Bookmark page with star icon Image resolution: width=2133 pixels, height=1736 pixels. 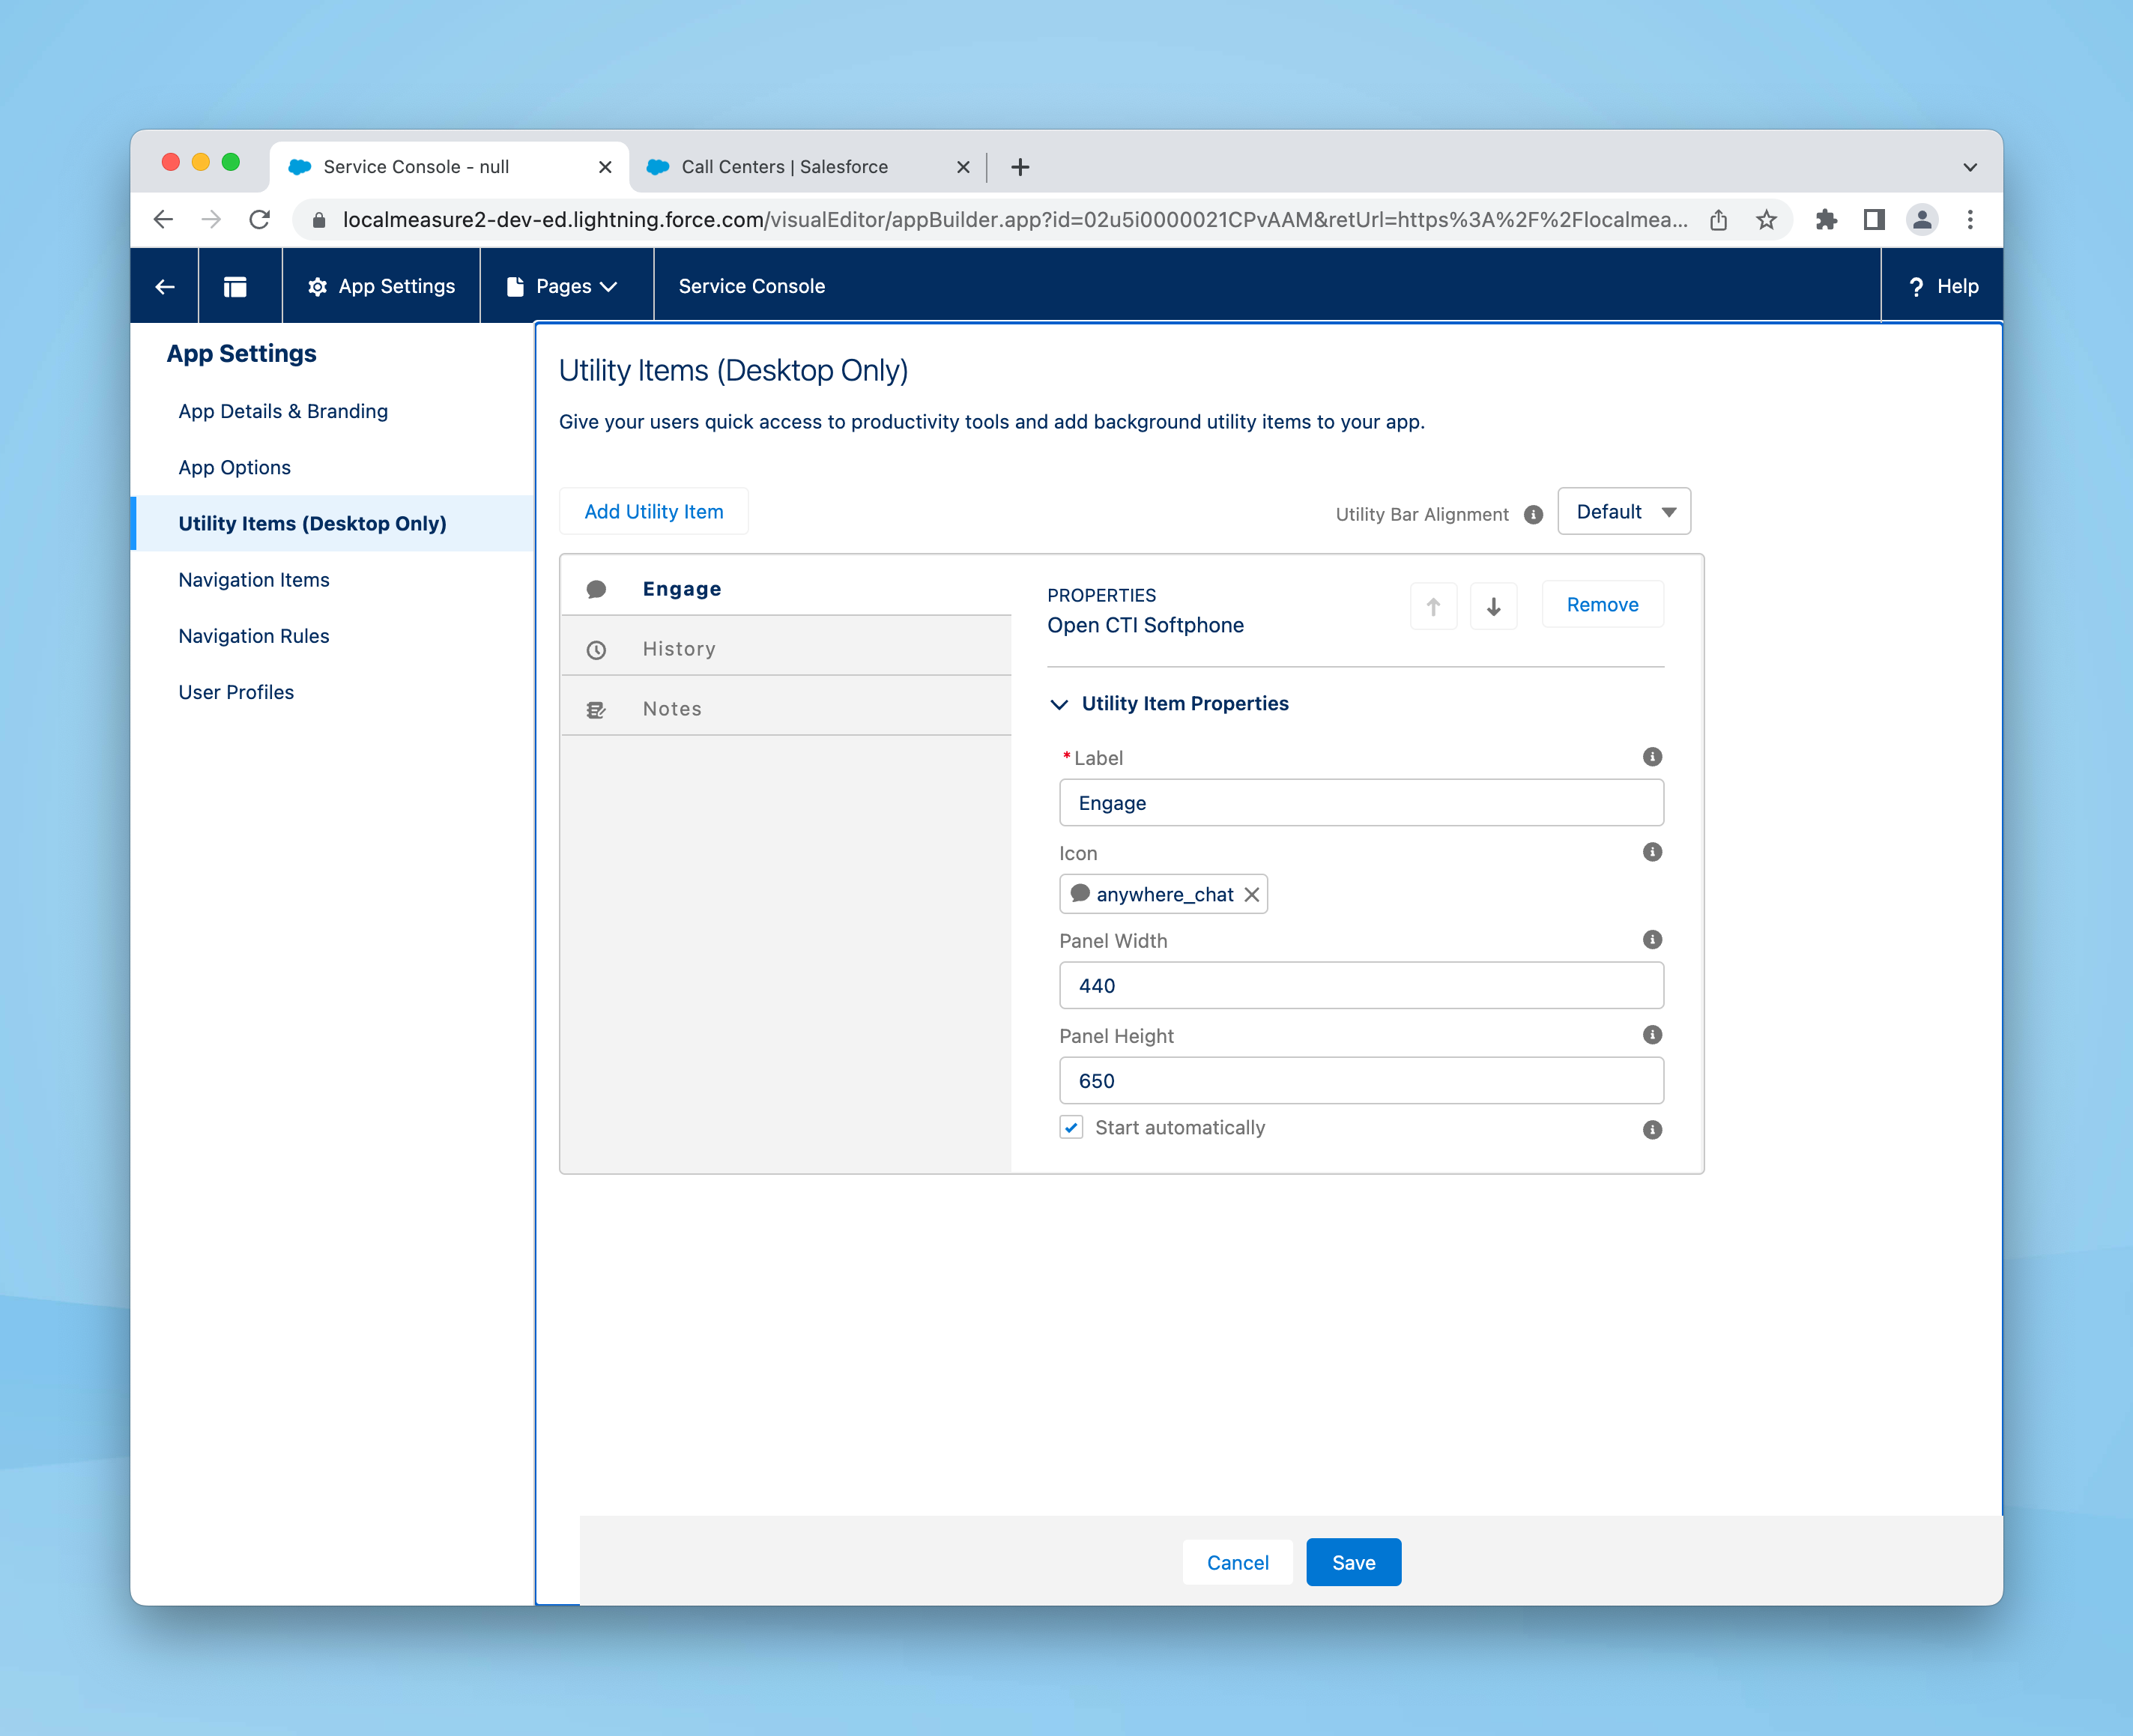(1767, 220)
